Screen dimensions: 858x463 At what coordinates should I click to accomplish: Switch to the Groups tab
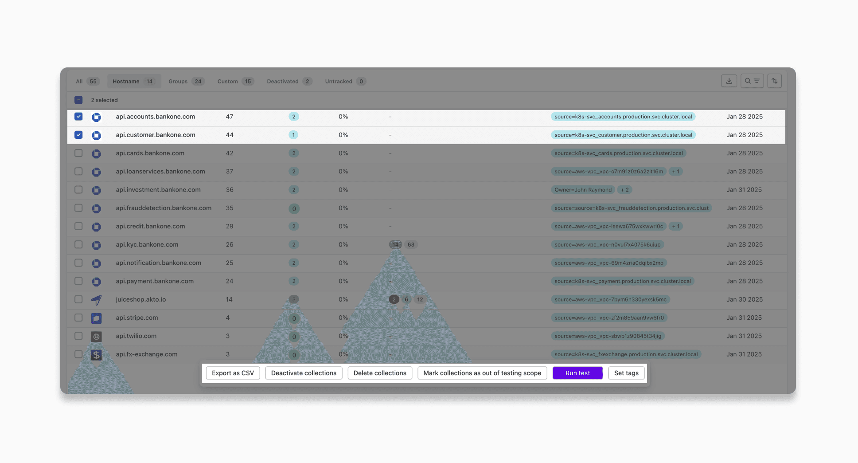186,81
